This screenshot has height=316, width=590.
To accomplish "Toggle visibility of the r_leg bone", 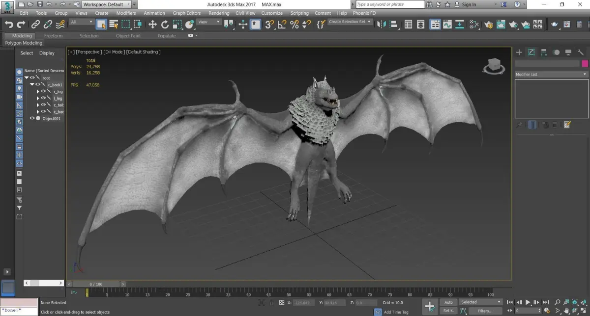I will point(43,91).
